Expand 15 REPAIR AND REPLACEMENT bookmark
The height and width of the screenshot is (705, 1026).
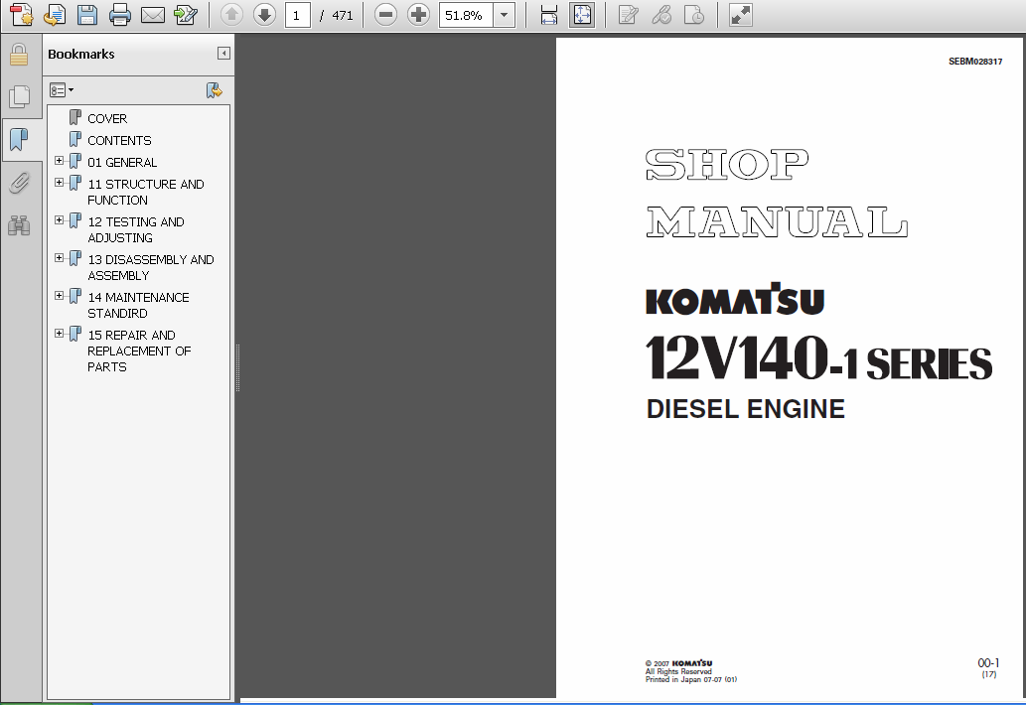coord(59,334)
